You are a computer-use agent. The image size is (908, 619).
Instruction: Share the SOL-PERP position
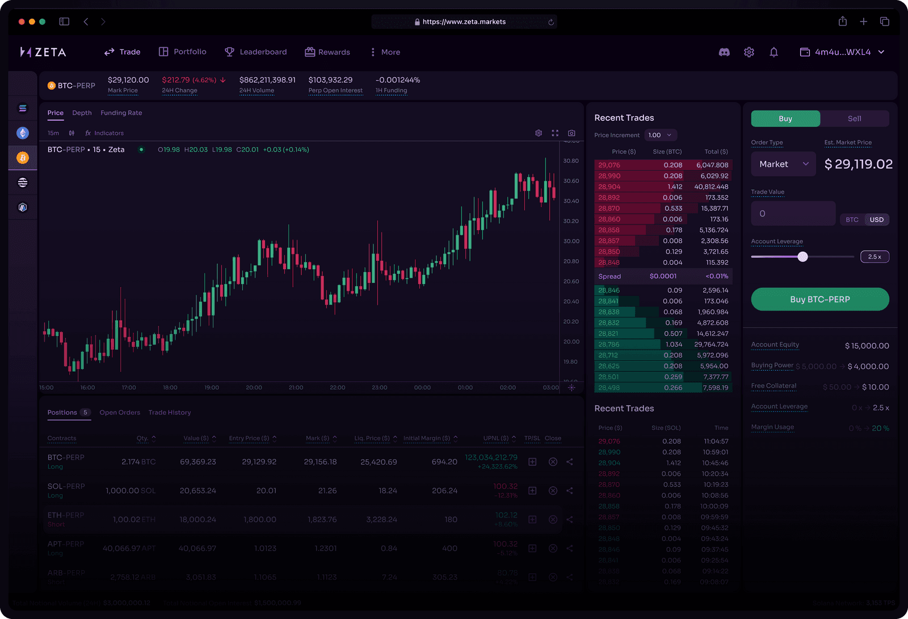pos(570,491)
